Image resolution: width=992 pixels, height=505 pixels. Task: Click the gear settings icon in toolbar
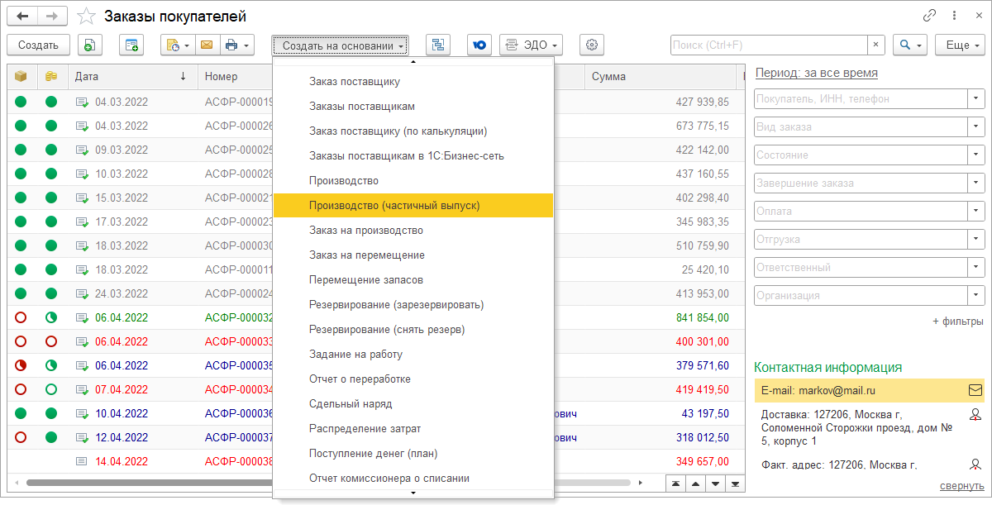point(592,45)
